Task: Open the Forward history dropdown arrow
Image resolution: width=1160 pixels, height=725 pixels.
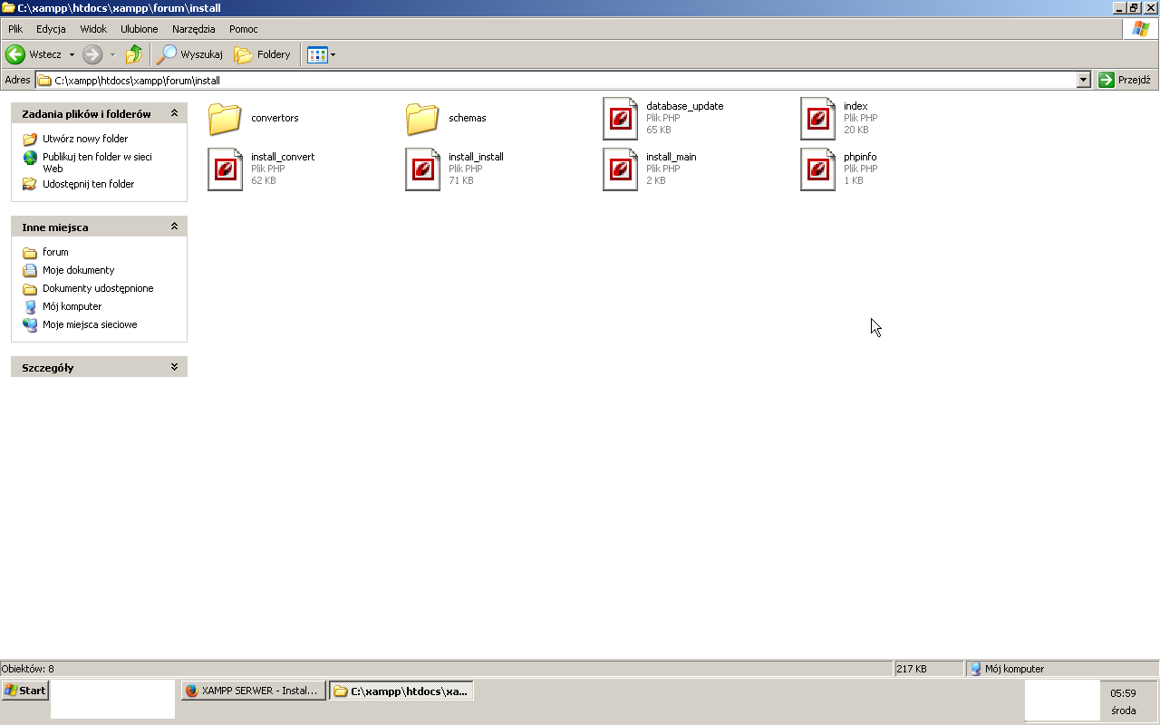Action: pyautogui.click(x=113, y=54)
